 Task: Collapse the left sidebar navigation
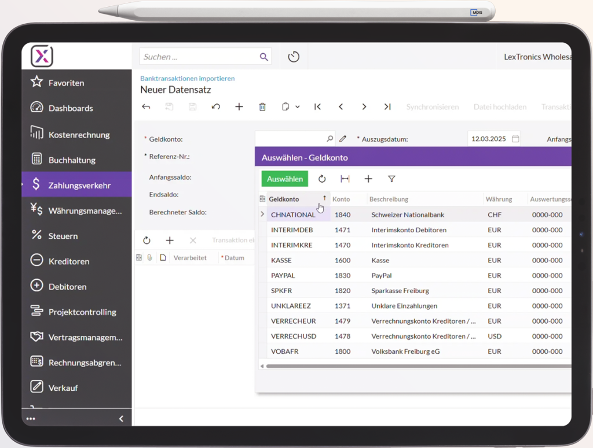121,419
